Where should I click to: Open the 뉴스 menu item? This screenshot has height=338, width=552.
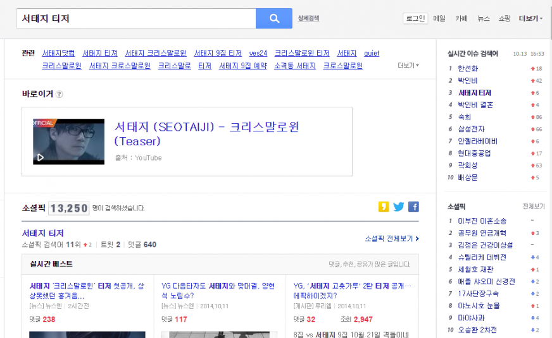484,18
